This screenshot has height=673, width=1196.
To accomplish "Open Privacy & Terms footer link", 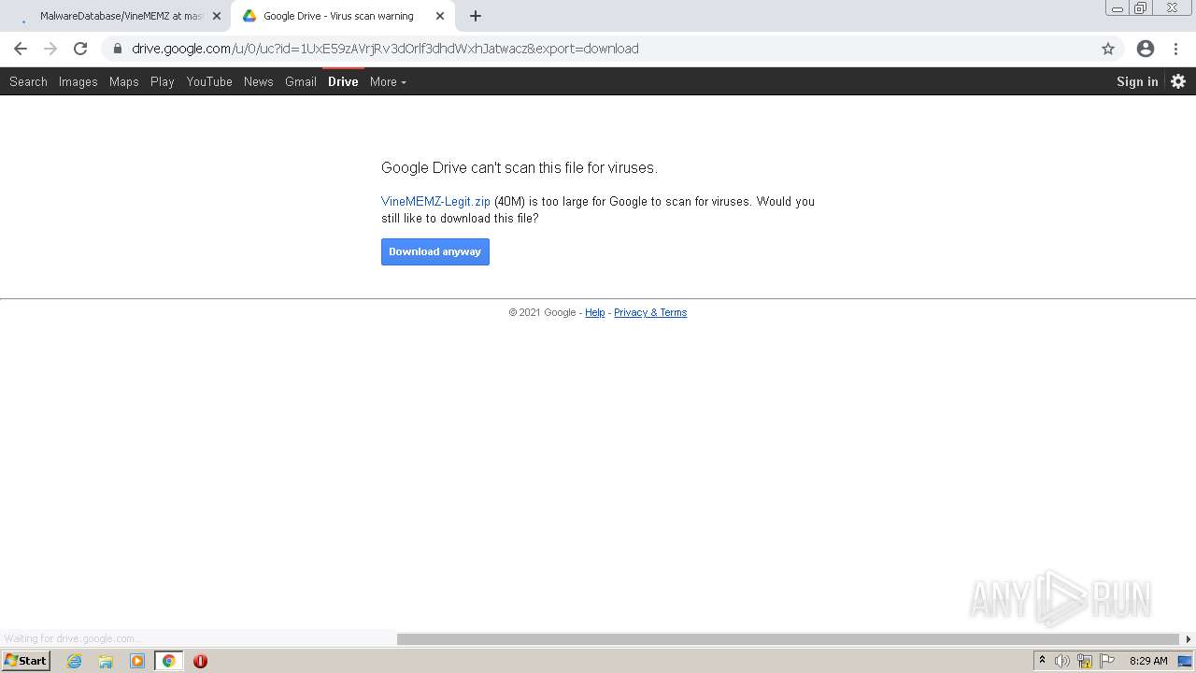I will click(650, 312).
